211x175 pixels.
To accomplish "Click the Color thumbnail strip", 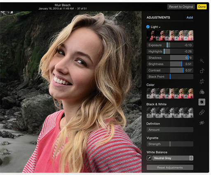I will click(x=170, y=93).
